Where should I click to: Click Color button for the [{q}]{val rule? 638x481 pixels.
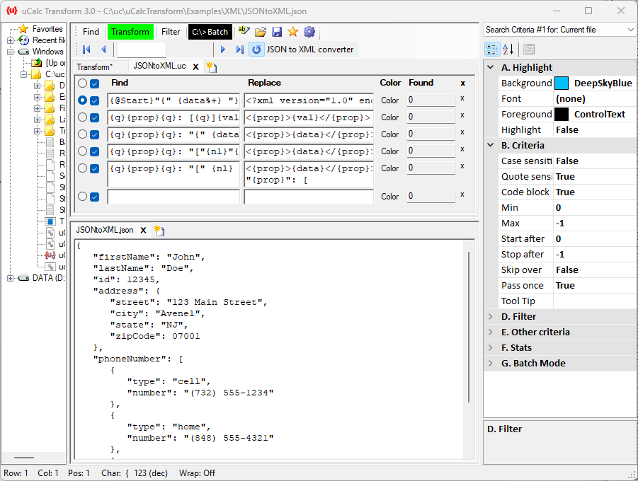click(x=389, y=117)
